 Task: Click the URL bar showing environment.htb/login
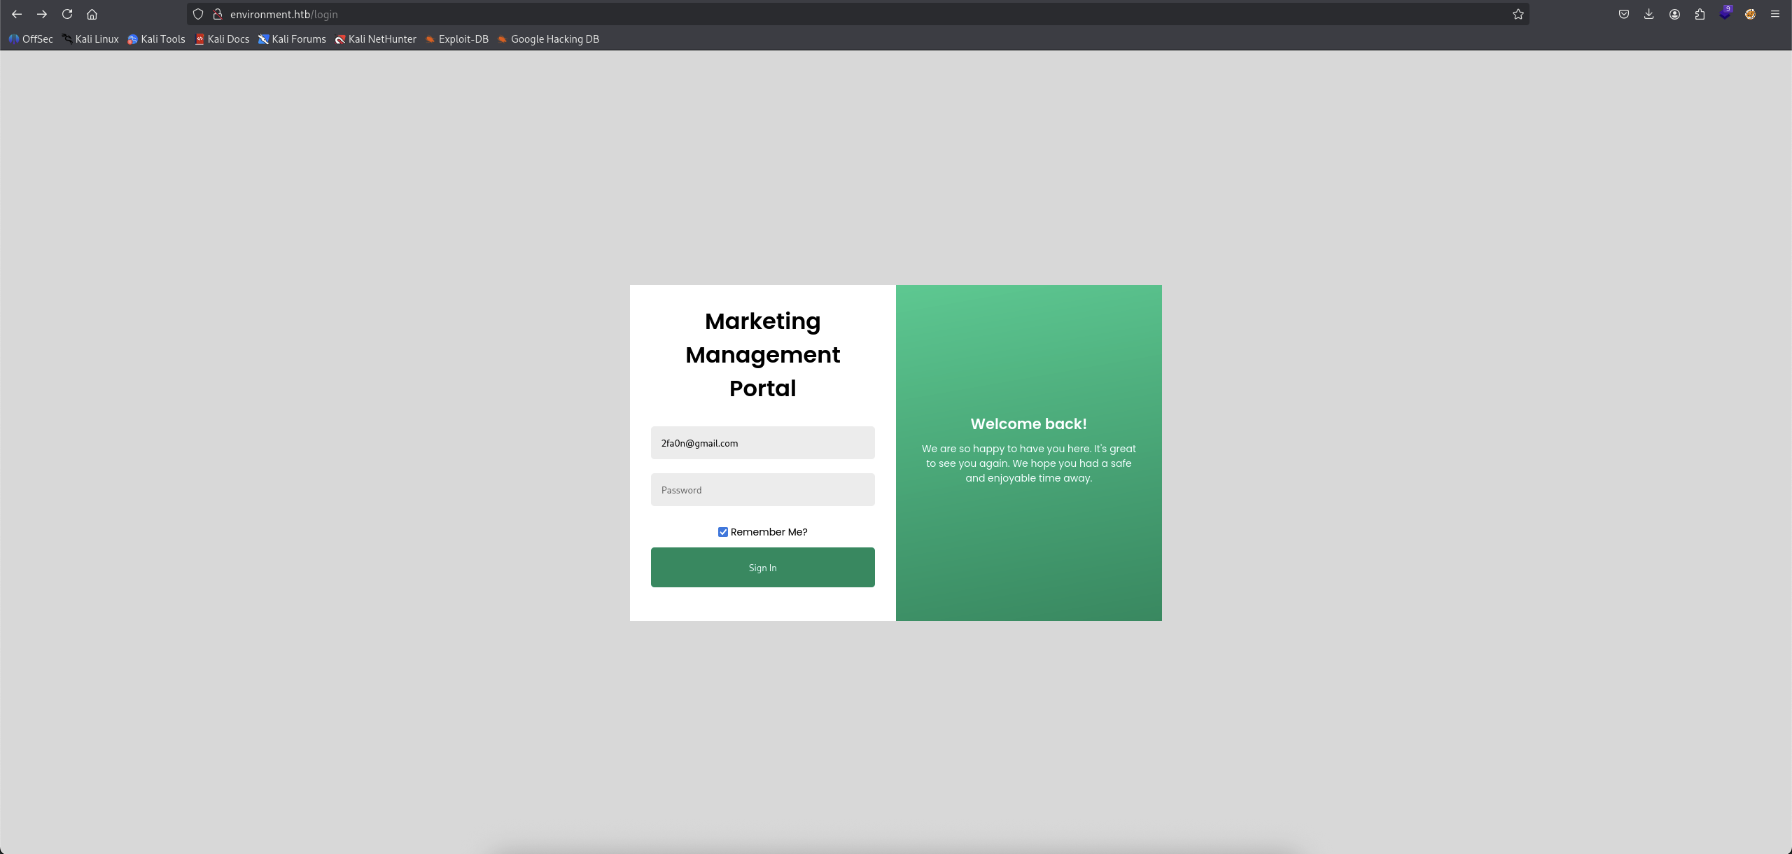pos(858,14)
